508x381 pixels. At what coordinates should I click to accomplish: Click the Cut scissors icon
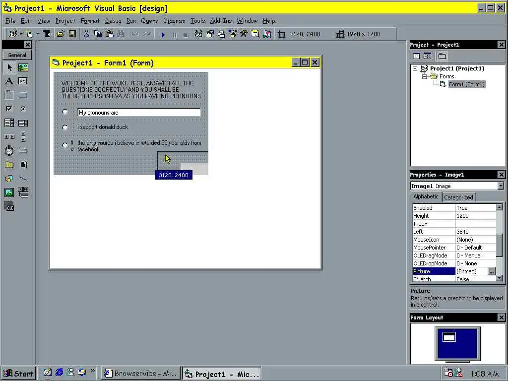click(86, 34)
